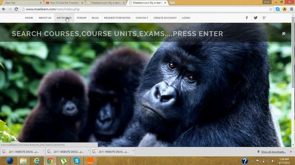Click CREATE ACCOUNT link
Screen dimensions: 295x165
(165, 18)
